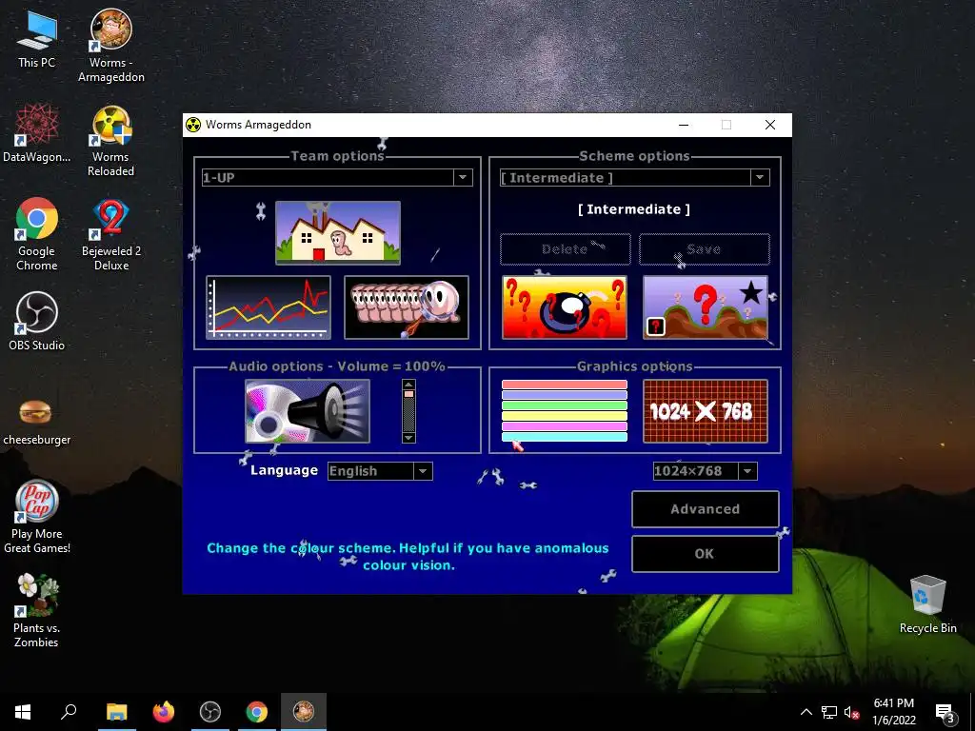Open the notification center
975x731 pixels.
point(945,712)
